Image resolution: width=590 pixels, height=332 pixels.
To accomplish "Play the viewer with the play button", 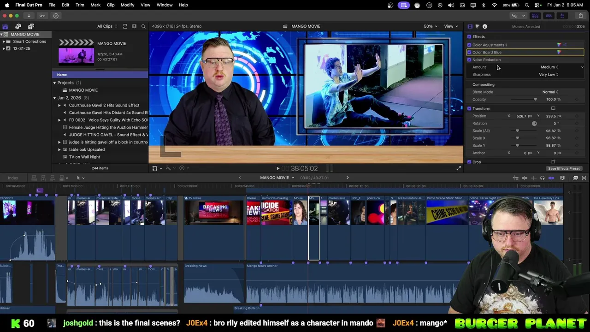I will click(x=277, y=169).
